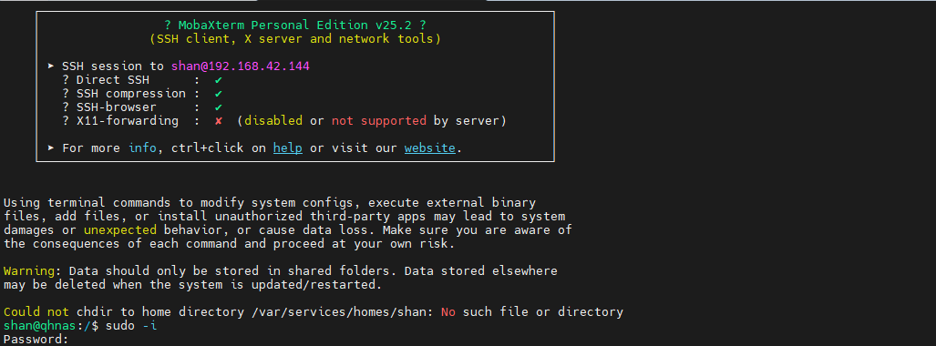
Task: Select the 'not supported' text in X11 line
Action: 379,121
